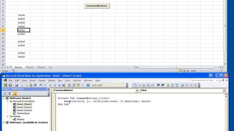Viewport: 234px width, 131px height.
Task: Click the zoom out minus button in Excel
Action: 199,71
